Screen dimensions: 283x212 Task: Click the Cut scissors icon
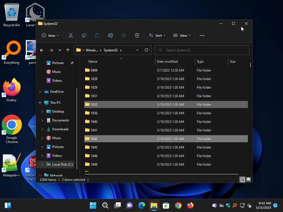tap(70, 36)
